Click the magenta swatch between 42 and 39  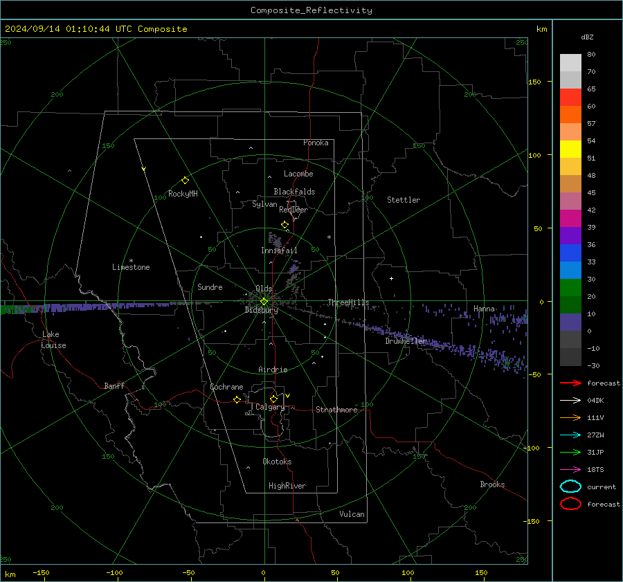570,218
